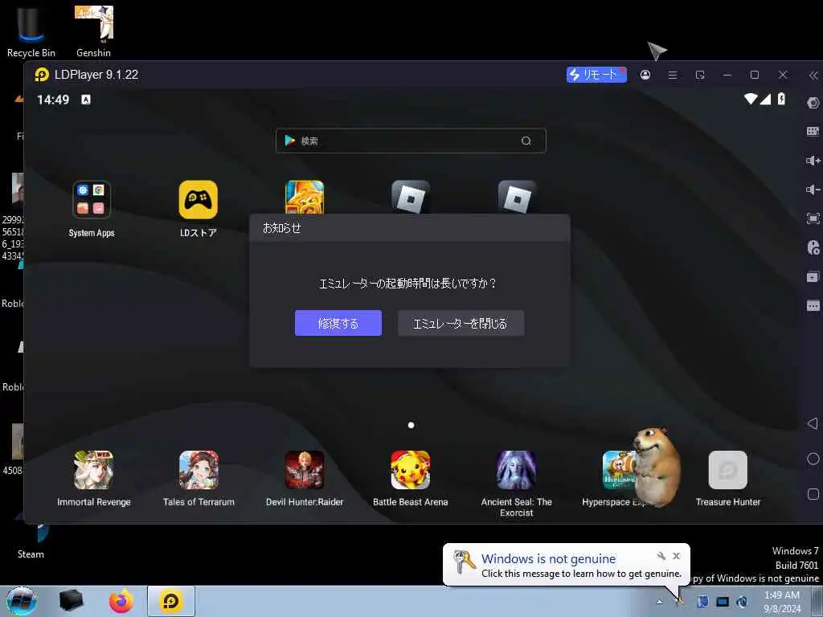Screen dimensions: 823x617
Task: Click the home page indicator dot
Action: pos(411,425)
